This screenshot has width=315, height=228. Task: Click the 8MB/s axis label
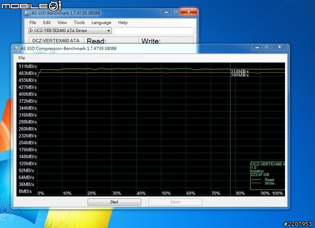click(25, 191)
